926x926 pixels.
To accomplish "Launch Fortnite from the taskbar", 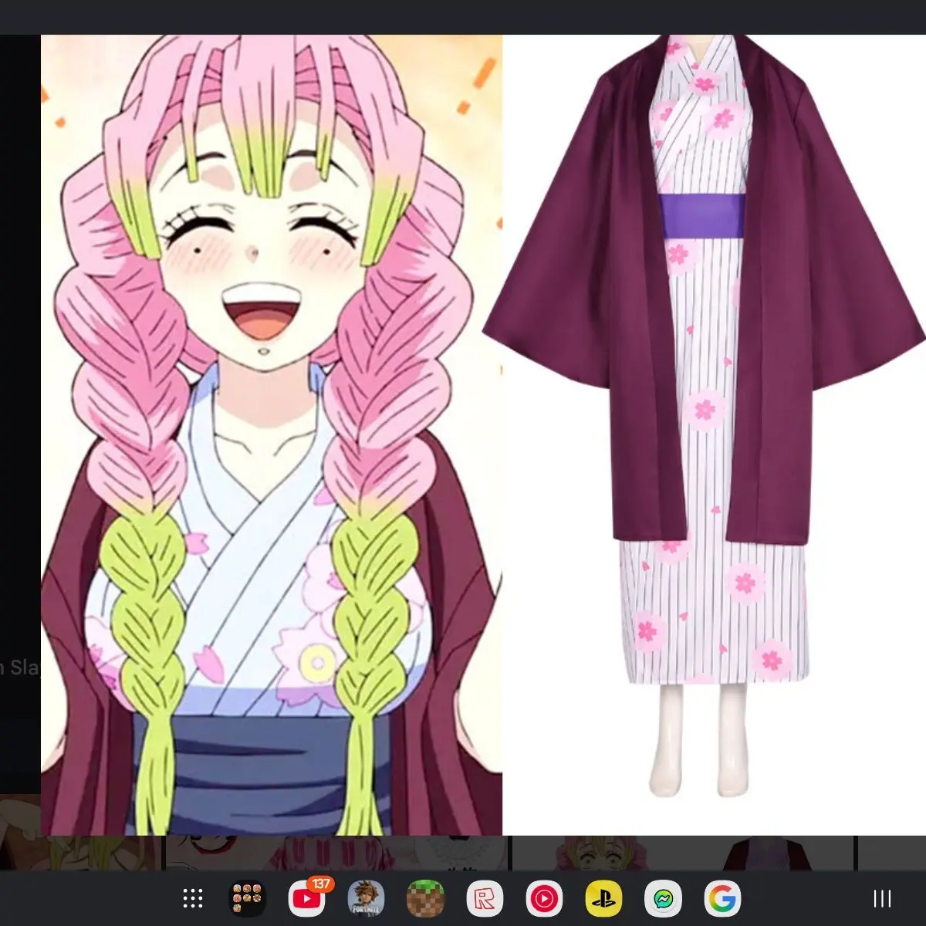I will coord(366,898).
